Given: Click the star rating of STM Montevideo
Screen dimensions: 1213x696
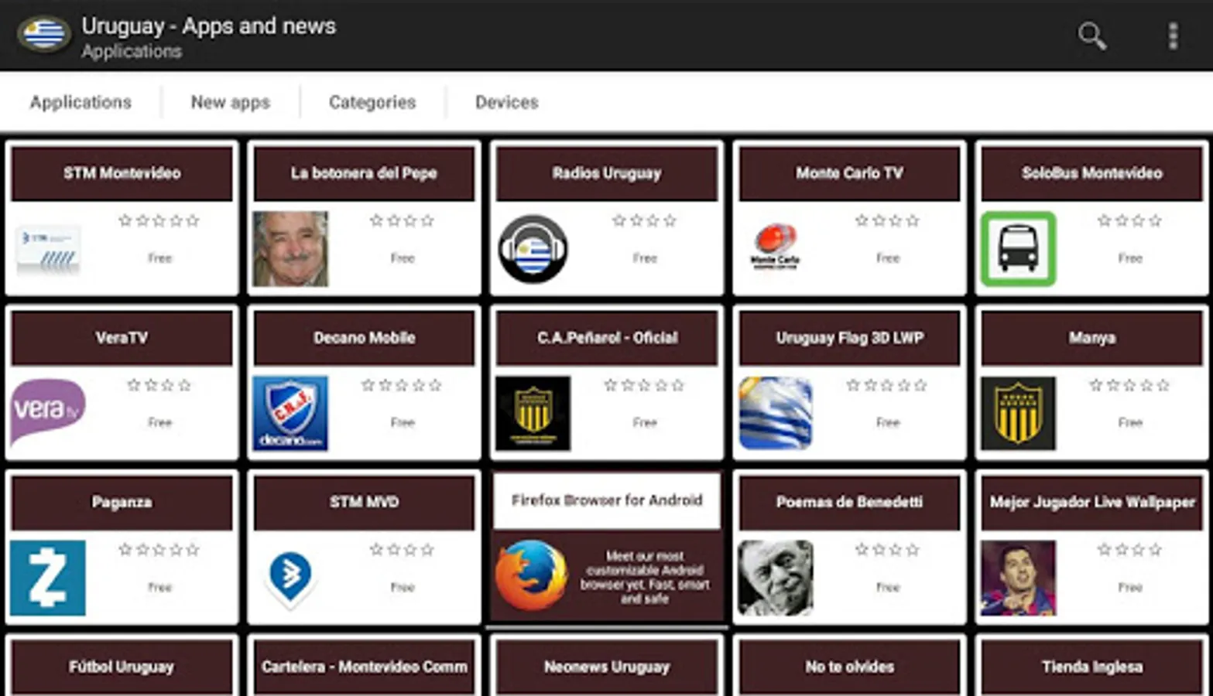Looking at the screenshot, I should (159, 220).
